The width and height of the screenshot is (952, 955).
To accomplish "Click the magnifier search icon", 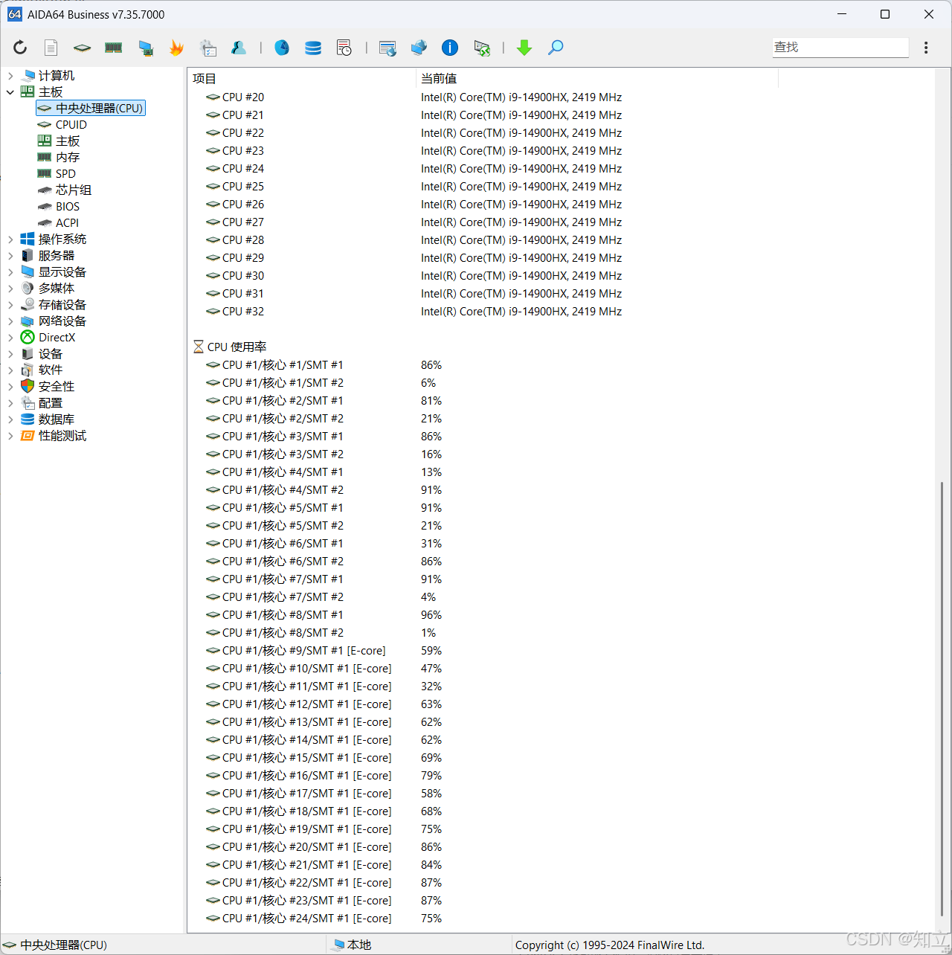I will click(x=556, y=48).
